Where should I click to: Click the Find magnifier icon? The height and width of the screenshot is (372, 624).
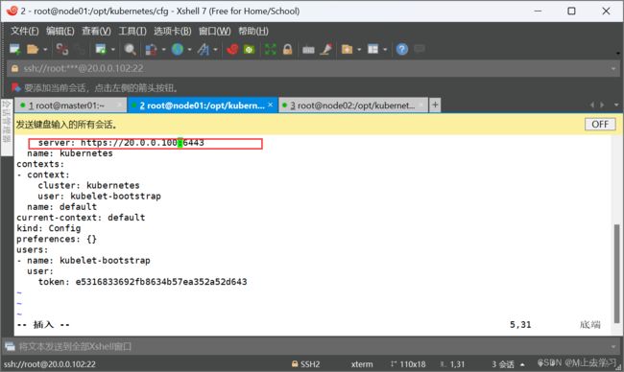pos(130,49)
